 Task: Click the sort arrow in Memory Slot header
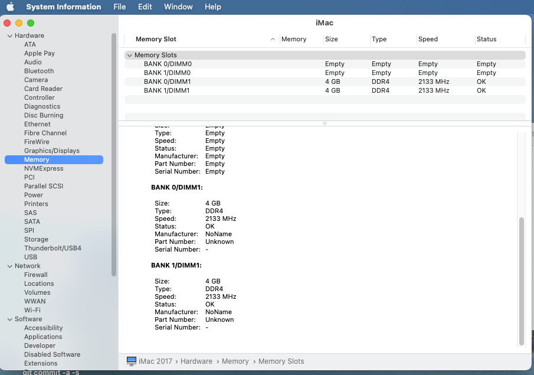(273, 39)
